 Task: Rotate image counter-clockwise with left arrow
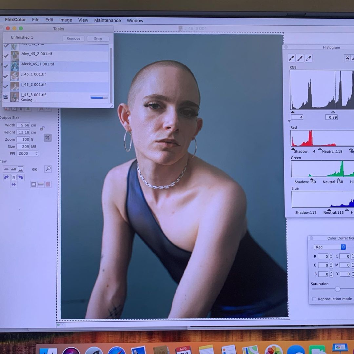coord(21,177)
